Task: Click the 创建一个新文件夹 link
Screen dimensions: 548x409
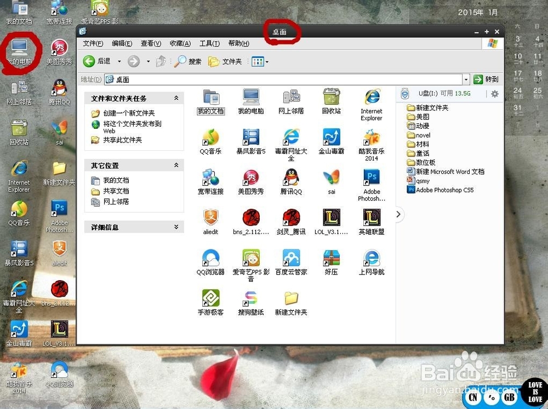Action: click(129, 113)
